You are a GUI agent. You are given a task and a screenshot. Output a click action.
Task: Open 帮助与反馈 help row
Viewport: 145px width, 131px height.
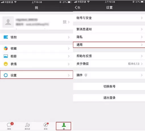pos(109,56)
